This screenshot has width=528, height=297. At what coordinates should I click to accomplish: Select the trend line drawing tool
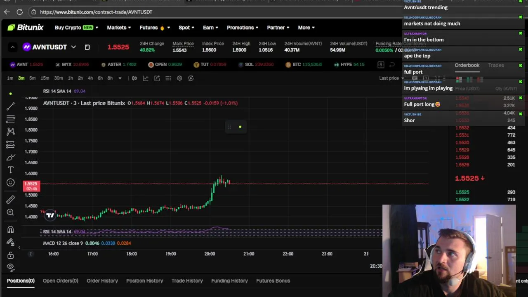coord(11,106)
